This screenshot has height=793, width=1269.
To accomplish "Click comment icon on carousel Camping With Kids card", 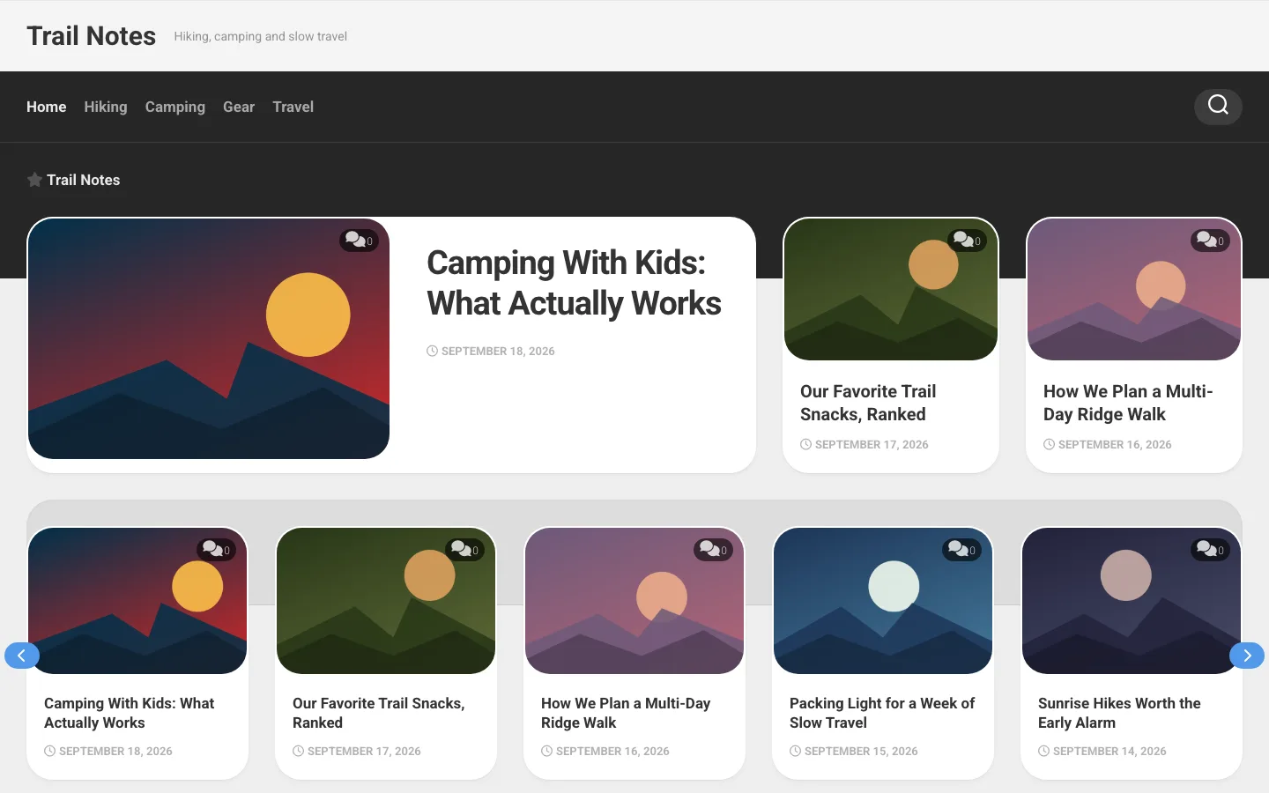I will pyautogui.click(x=216, y=550).
